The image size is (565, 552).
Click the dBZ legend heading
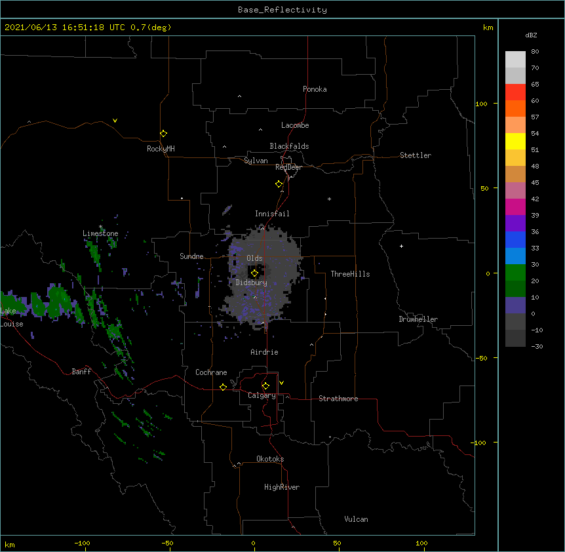531,35
